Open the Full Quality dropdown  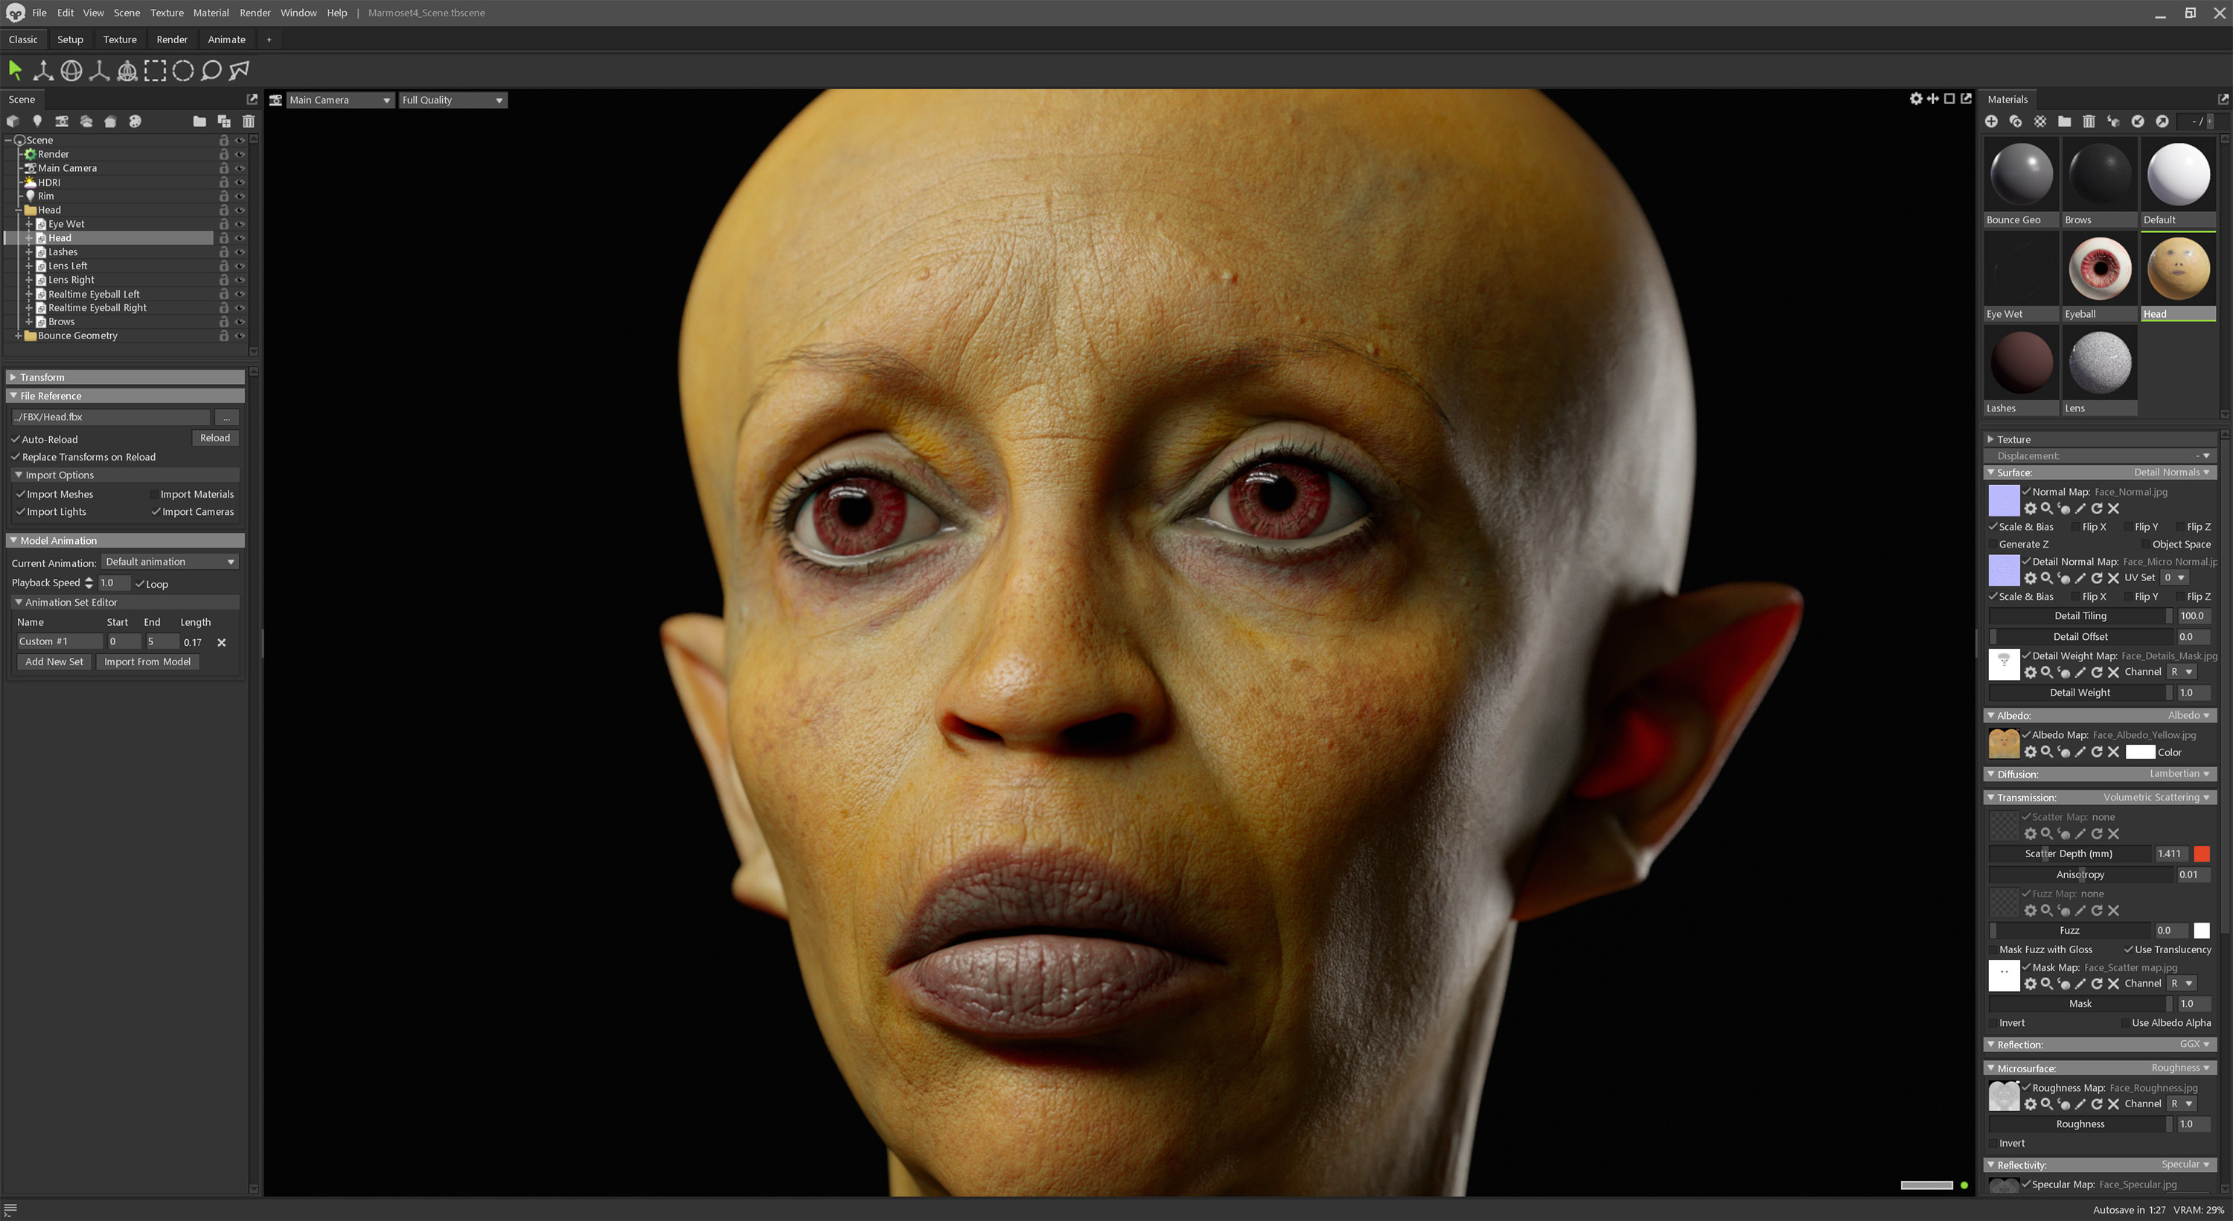tap(452, 100)
